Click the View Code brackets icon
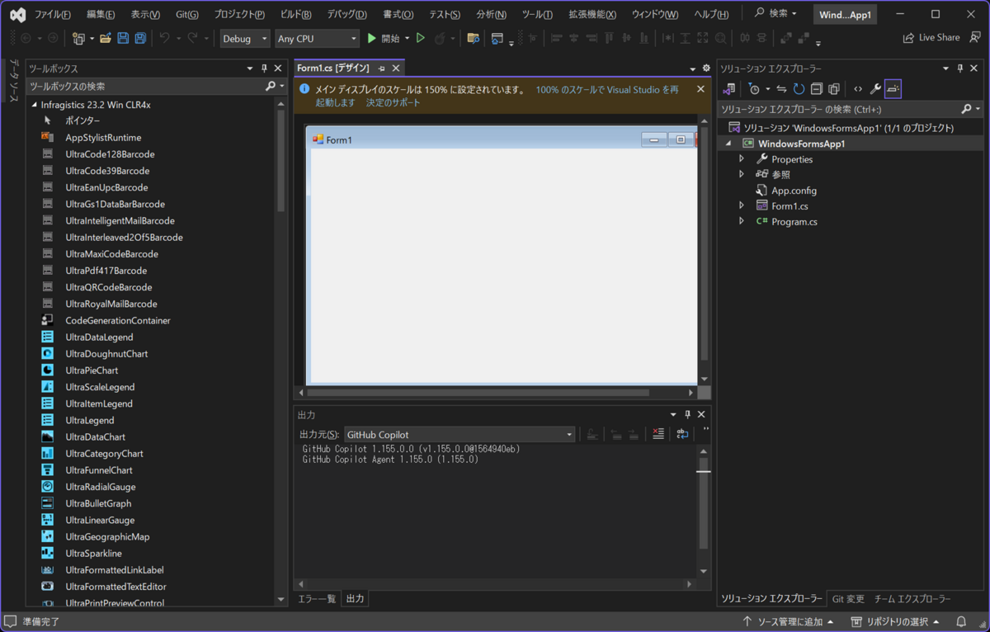This screenshot has height=632, width=990. click(x=858, y=89)
